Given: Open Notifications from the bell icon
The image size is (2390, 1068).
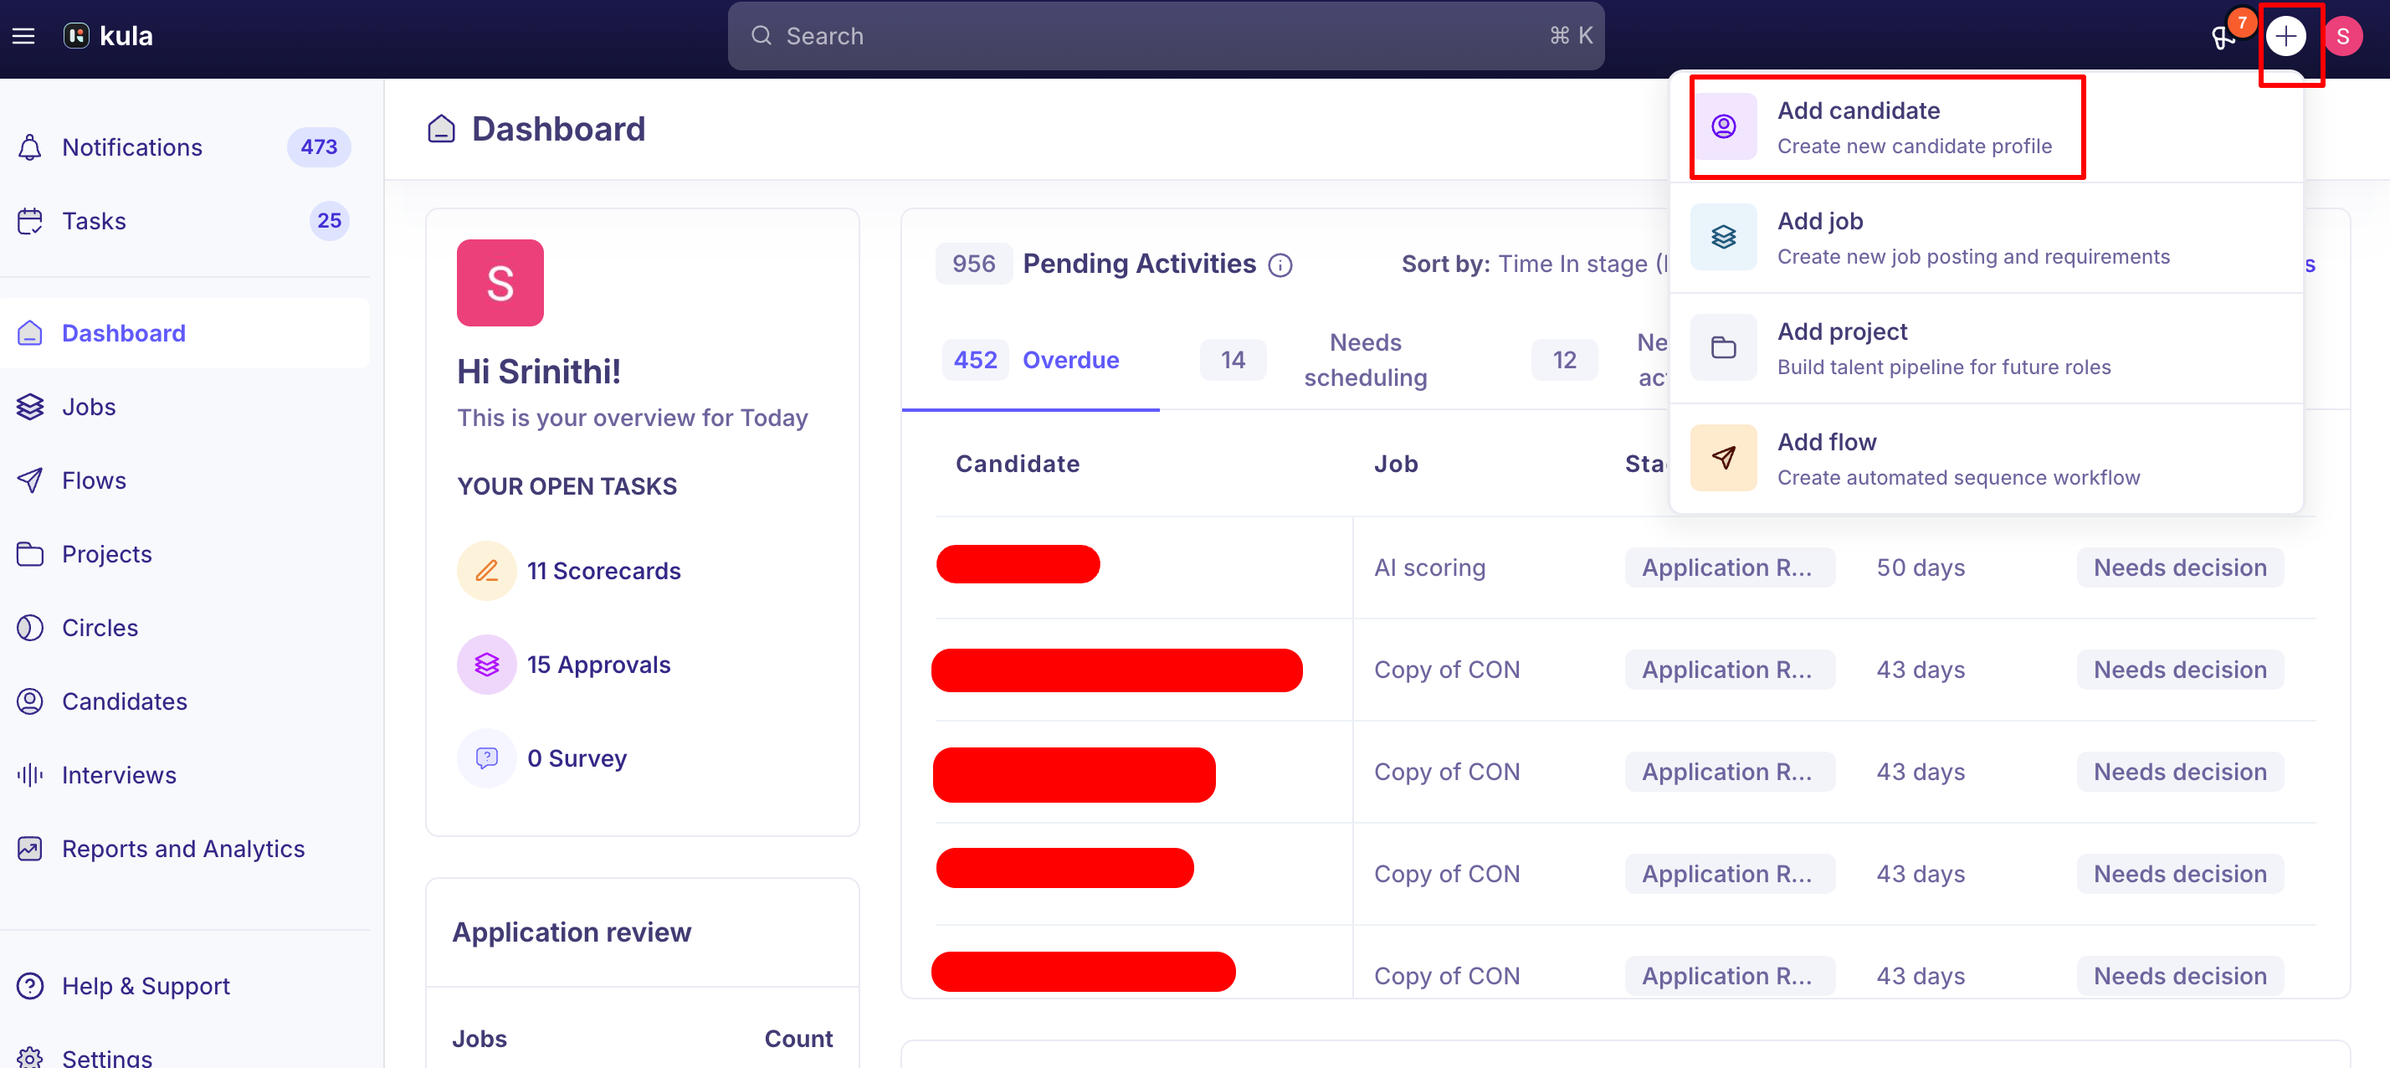Looking at the screenshot, I should click(29, 146).
